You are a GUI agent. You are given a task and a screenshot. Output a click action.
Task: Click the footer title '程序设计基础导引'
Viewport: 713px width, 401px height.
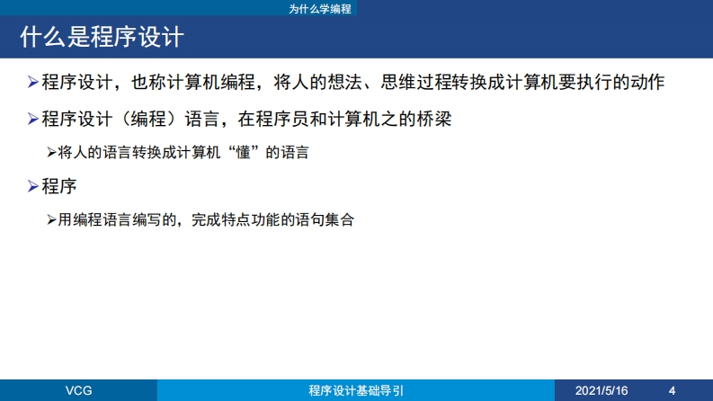[356, 391]
